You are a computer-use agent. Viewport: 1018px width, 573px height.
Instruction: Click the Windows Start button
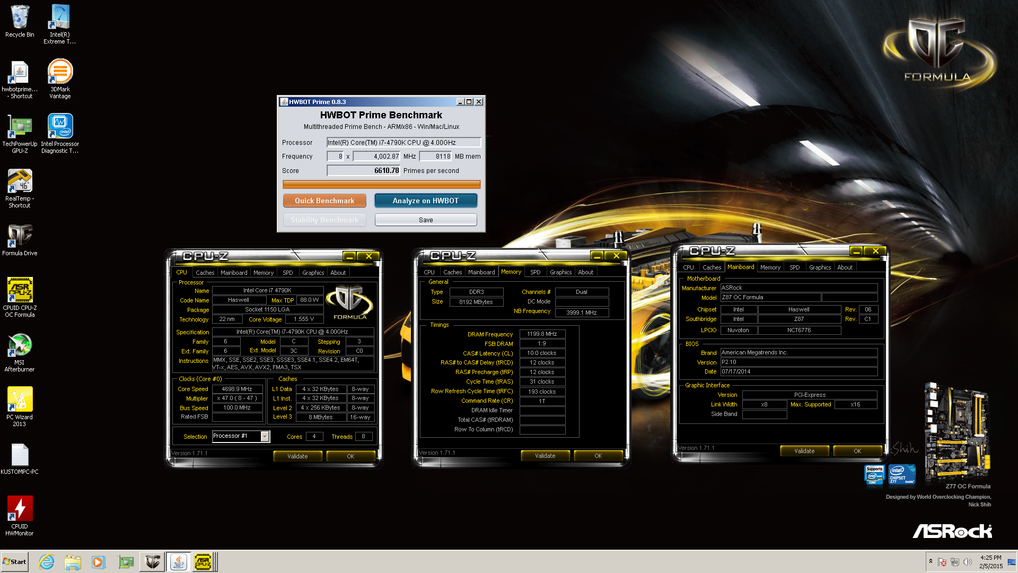click(14, 562)
